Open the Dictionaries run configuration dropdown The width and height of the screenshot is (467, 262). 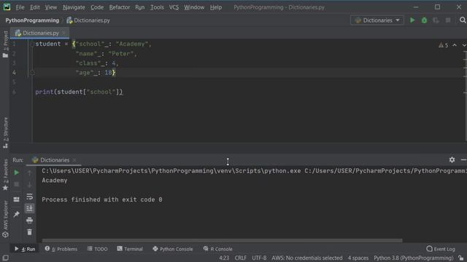(377, 20)
